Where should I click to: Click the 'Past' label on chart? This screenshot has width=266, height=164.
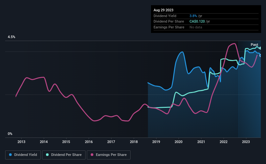pyautogui.click(x=254, y=45)
